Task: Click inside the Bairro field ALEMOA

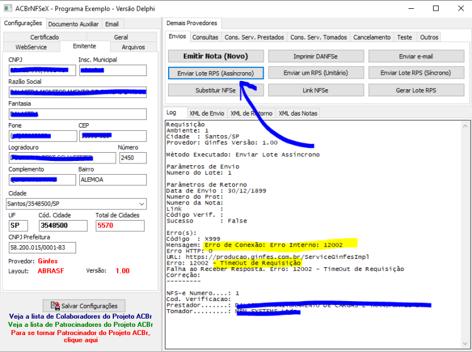Action: (x=113, y=179)
